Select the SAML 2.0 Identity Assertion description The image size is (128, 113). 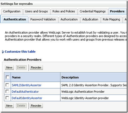(94, 85)
